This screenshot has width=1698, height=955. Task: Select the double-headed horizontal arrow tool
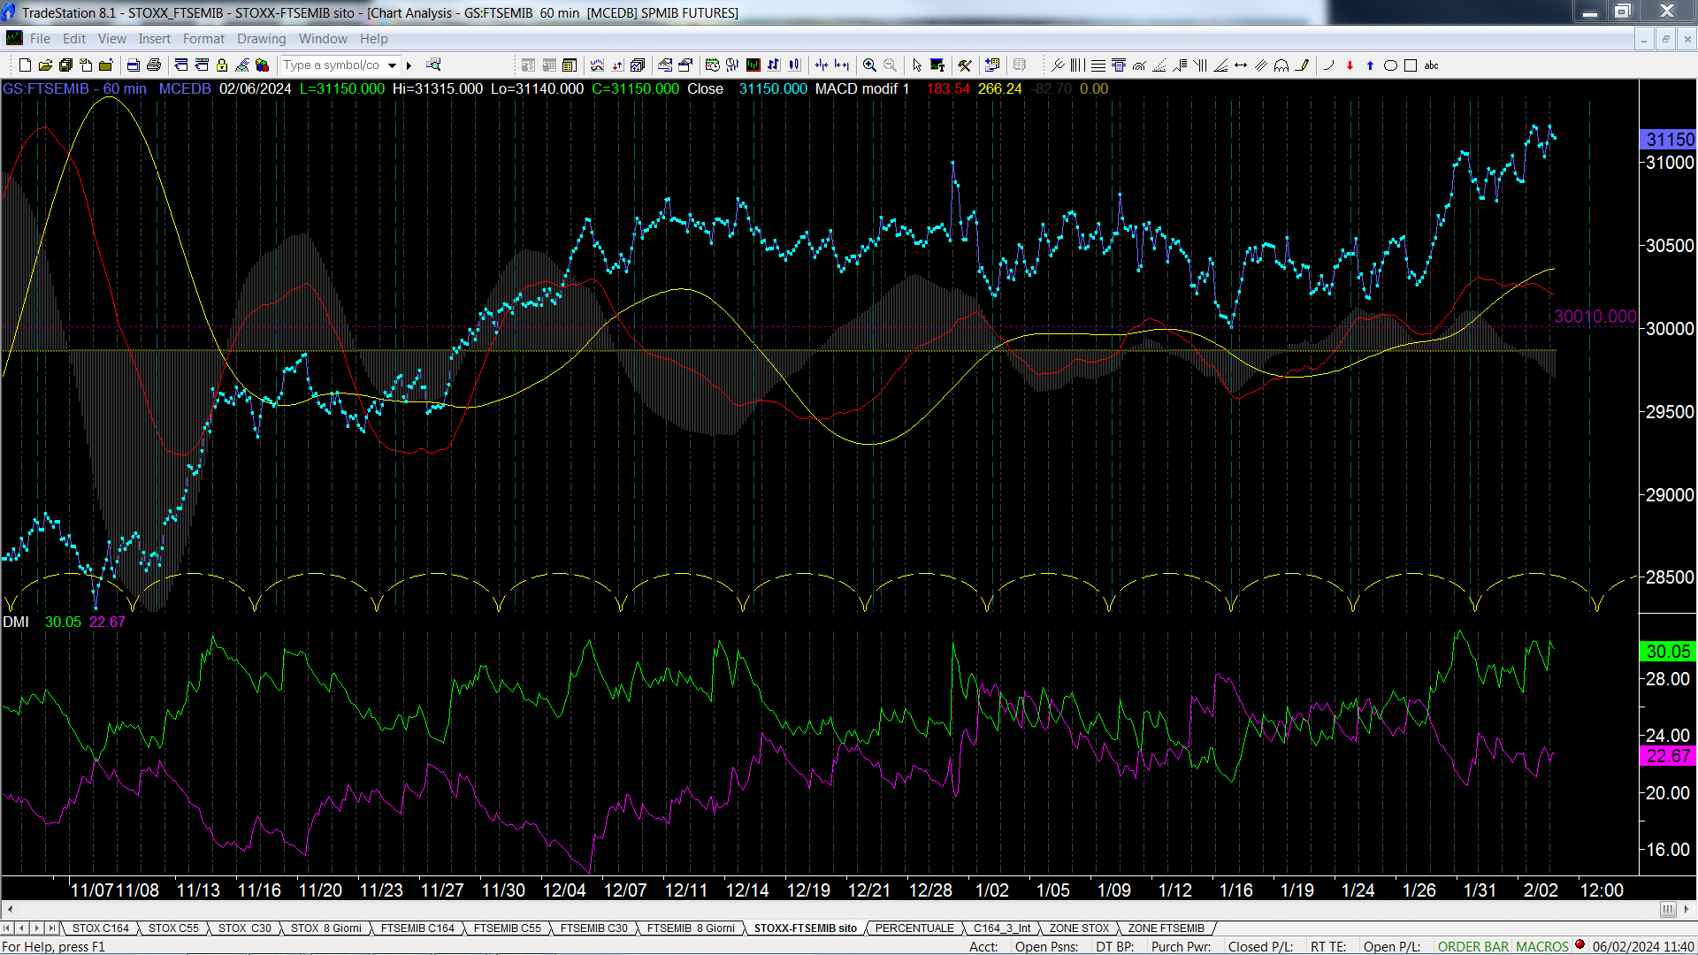1241,65
